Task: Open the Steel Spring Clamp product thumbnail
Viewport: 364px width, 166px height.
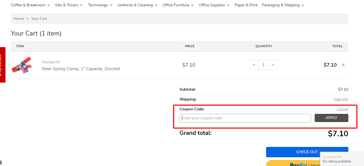Action: [22, 65]
